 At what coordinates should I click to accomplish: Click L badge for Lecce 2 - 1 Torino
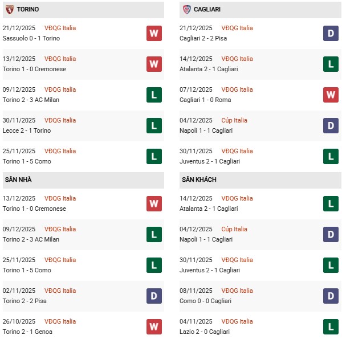(x=154, y=125)
